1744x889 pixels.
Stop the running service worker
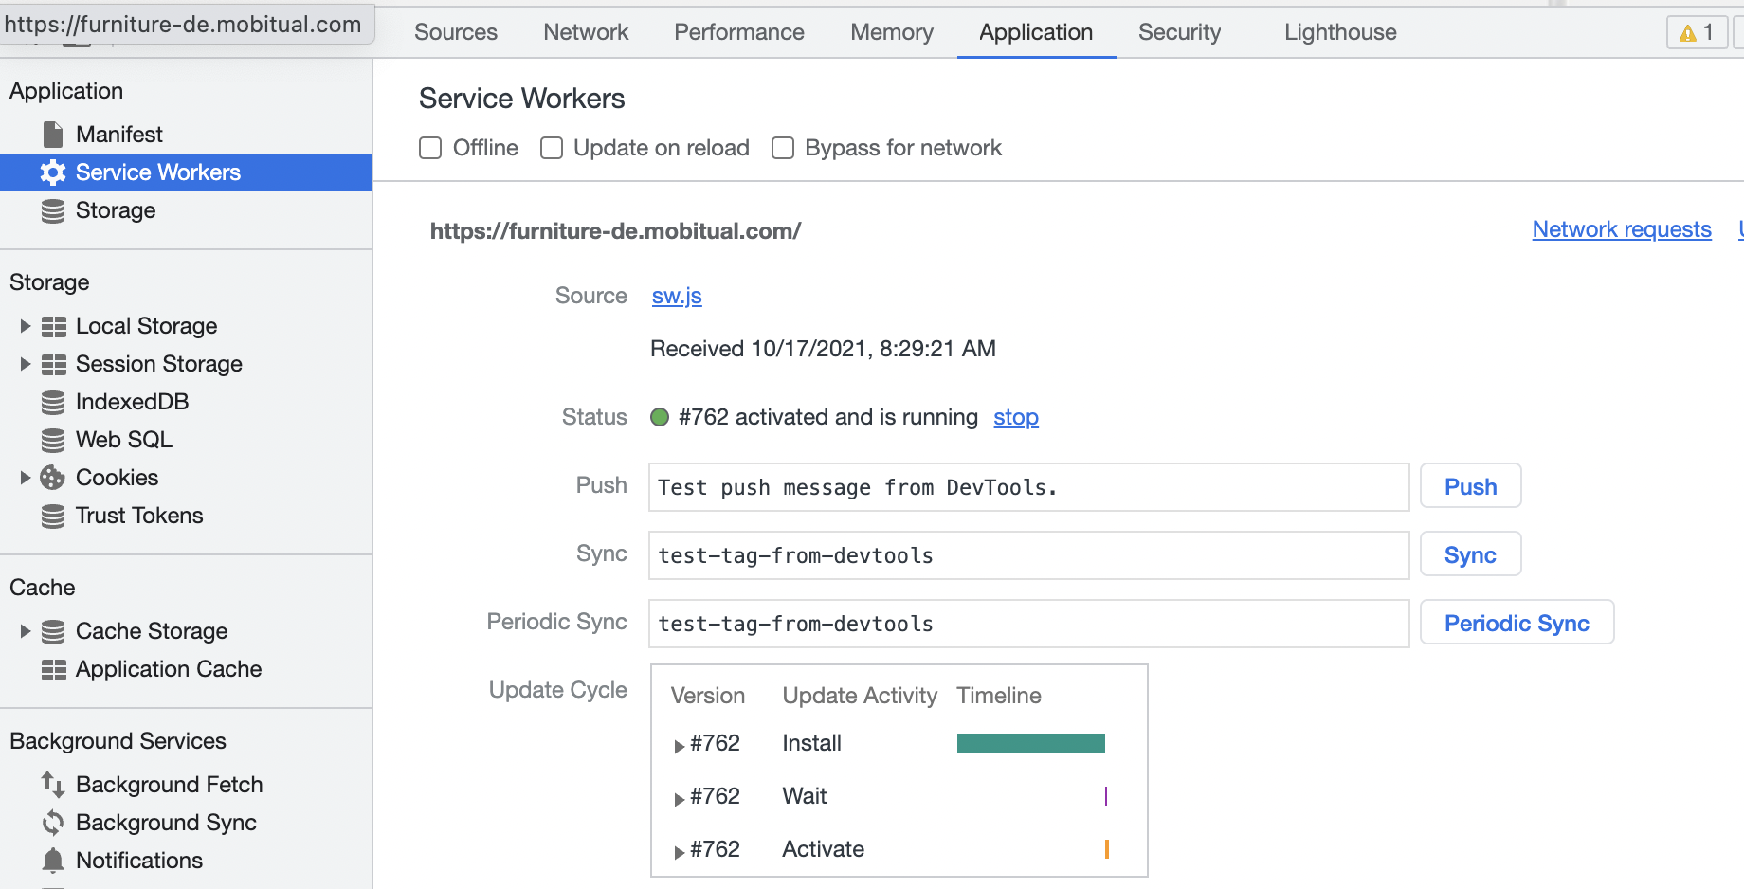click(1015, 417)
